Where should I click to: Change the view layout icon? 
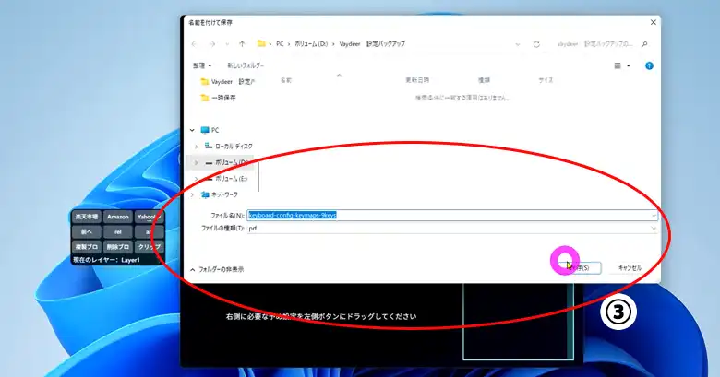click(618, 65)
